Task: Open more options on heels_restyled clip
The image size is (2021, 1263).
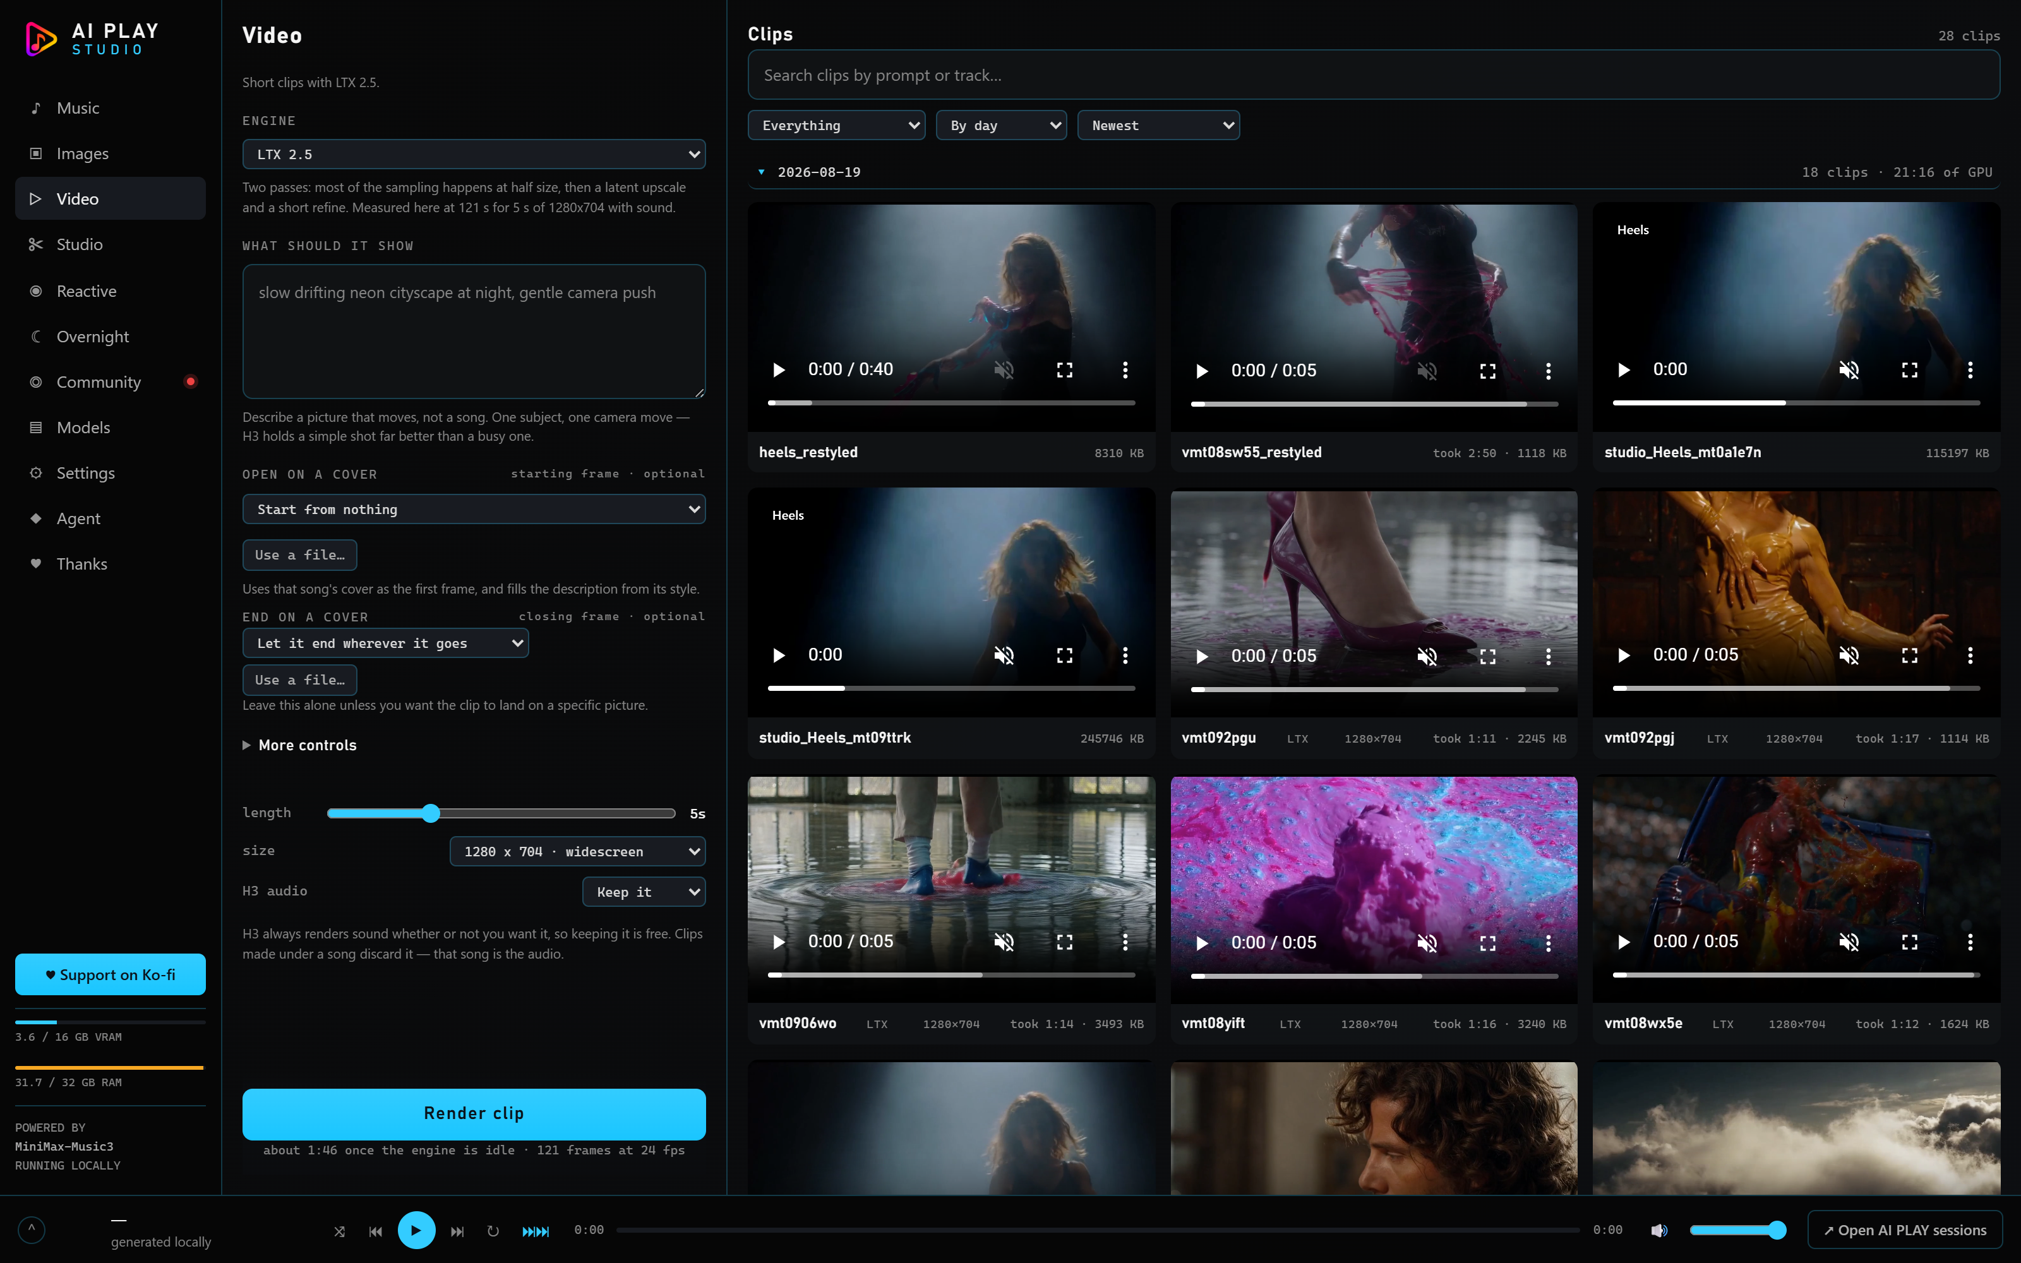Action: (1125, 370)
